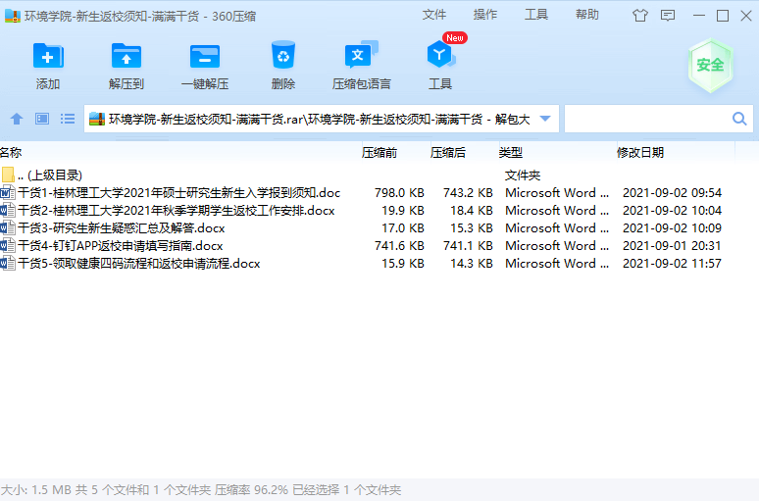This screenshot has width=759, height=501.
Task: Click inside the search input field
Action: coord(647,119)
